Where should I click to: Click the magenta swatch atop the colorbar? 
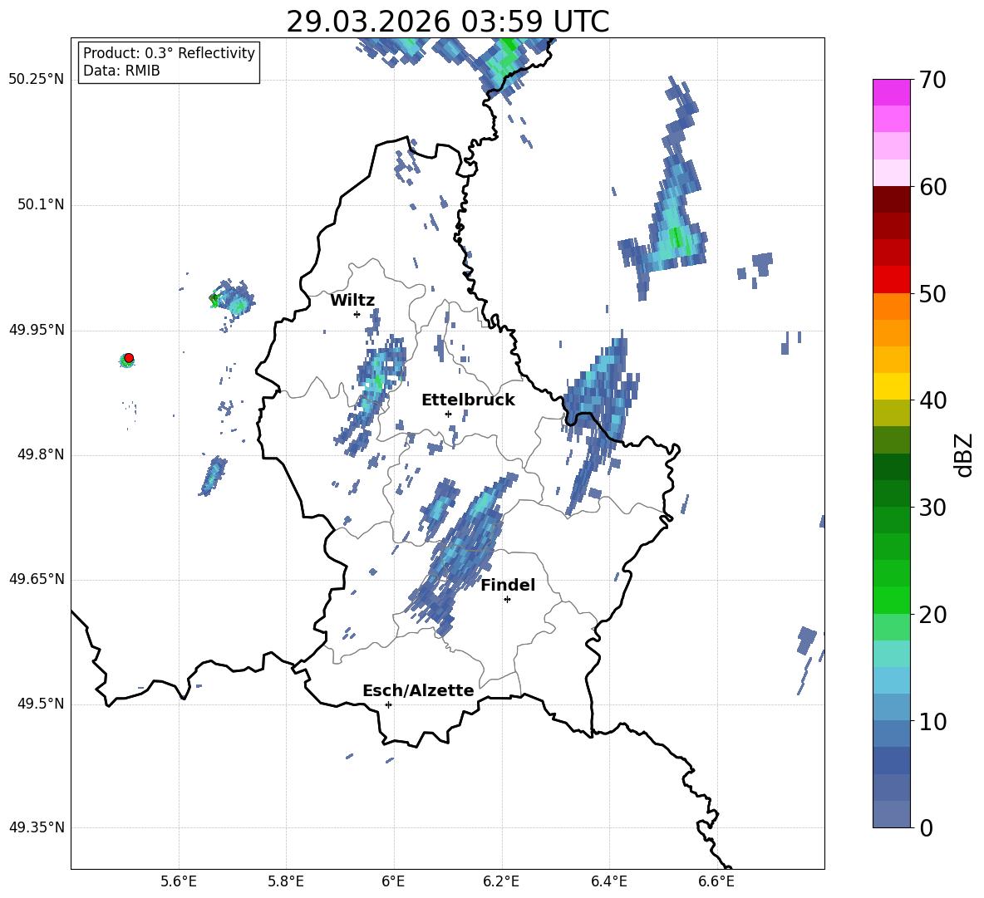click(x=891, y=92)
